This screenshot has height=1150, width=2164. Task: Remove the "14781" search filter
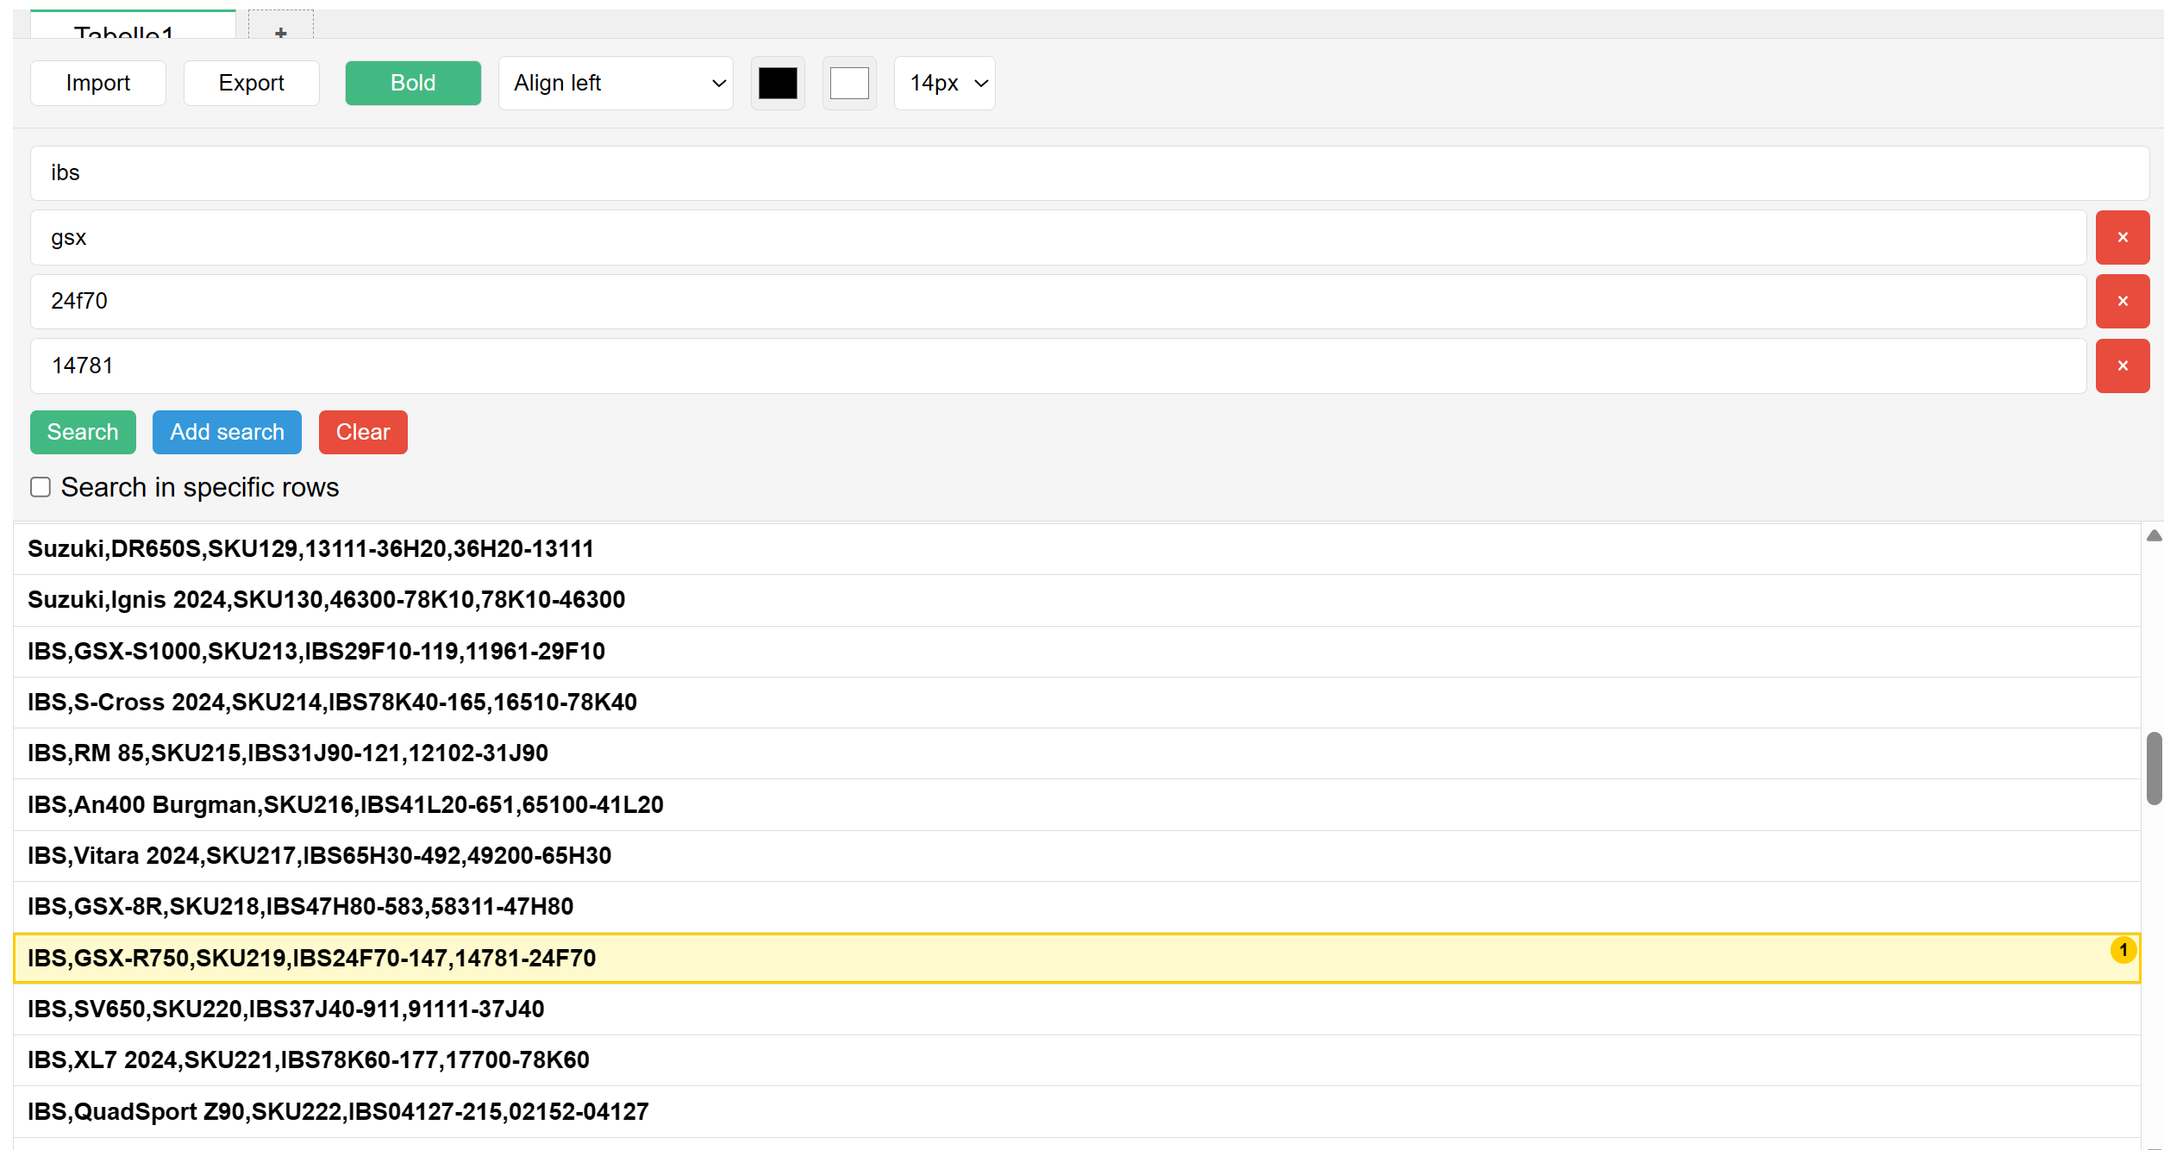pyautogui.click(x=2122, y=366)
